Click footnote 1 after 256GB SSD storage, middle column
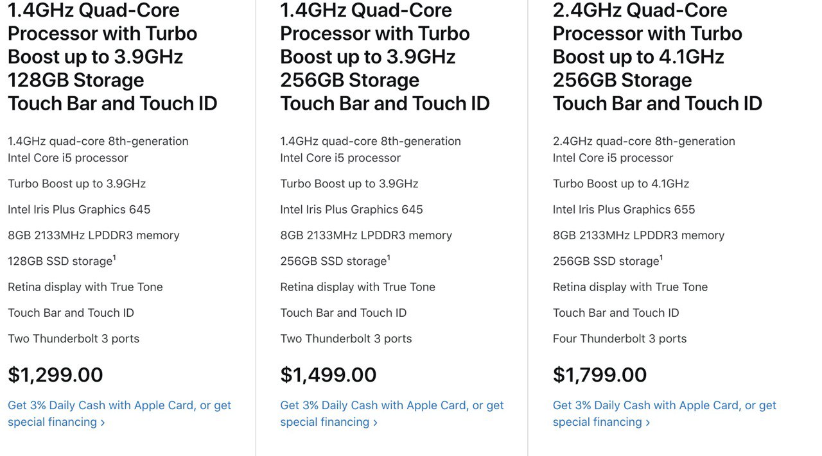 click(x=389, y=258)
